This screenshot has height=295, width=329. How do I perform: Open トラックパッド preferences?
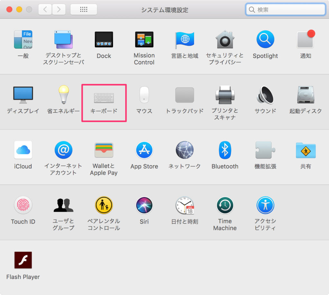(x=185, y=95)
